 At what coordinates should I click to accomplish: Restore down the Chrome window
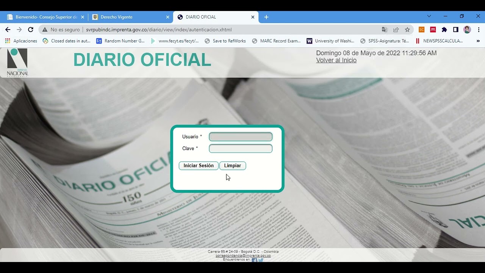click(x=462, y=16)
